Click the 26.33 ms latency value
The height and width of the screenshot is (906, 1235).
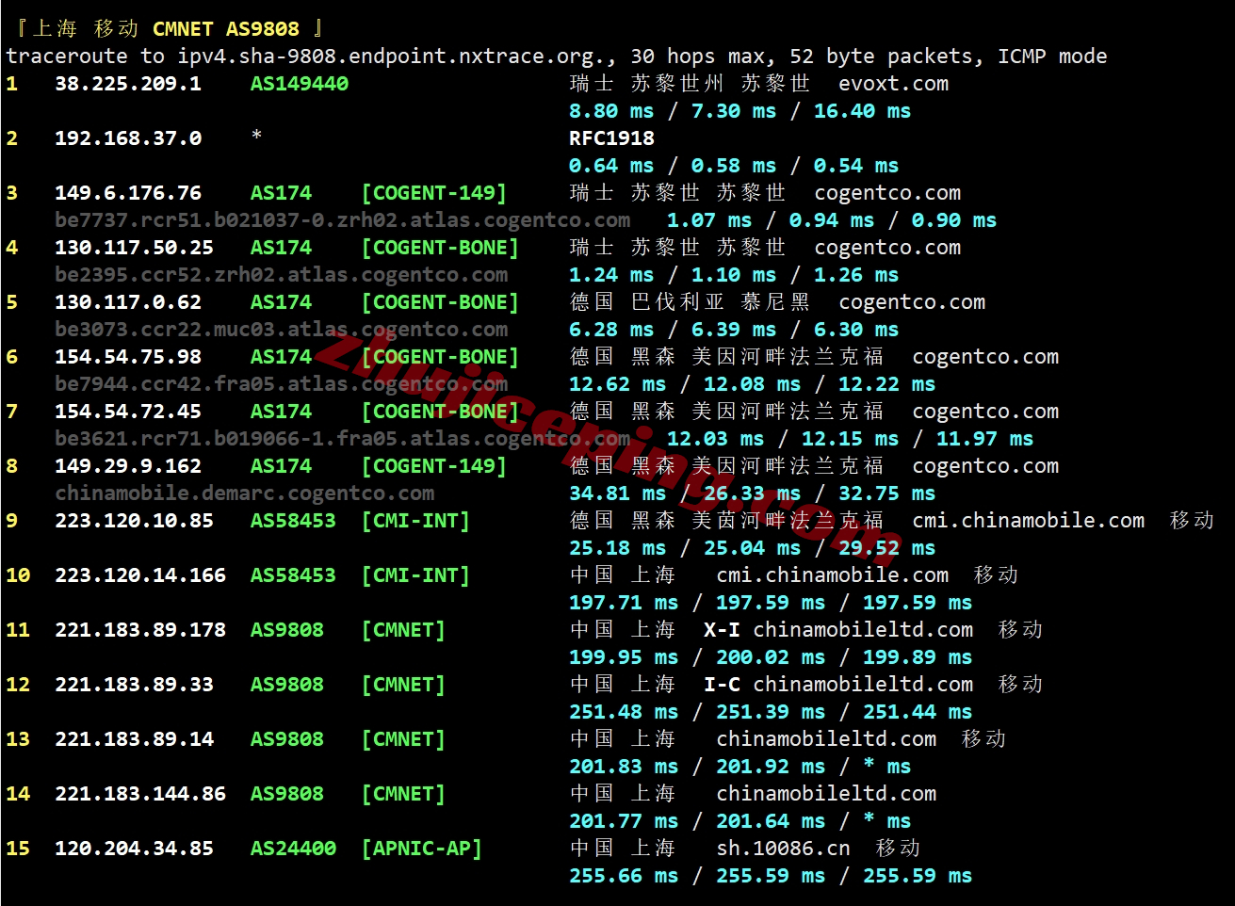[x=752, y=493]
